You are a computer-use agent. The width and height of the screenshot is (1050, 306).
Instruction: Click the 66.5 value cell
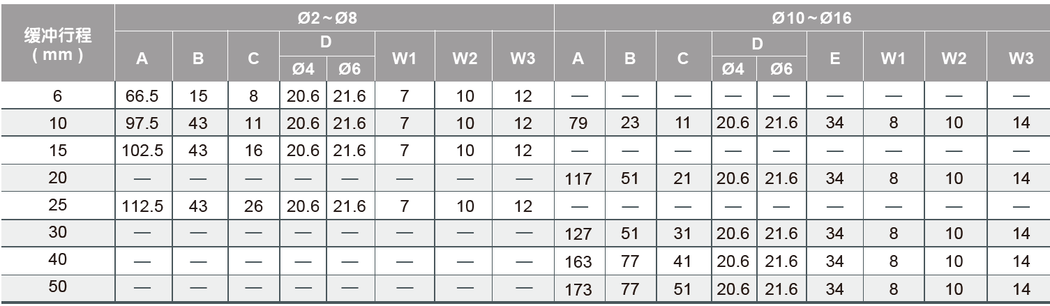coord(142,95)
